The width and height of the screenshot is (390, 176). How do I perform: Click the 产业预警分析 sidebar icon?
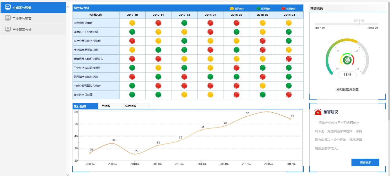click(x=8, y=29)
